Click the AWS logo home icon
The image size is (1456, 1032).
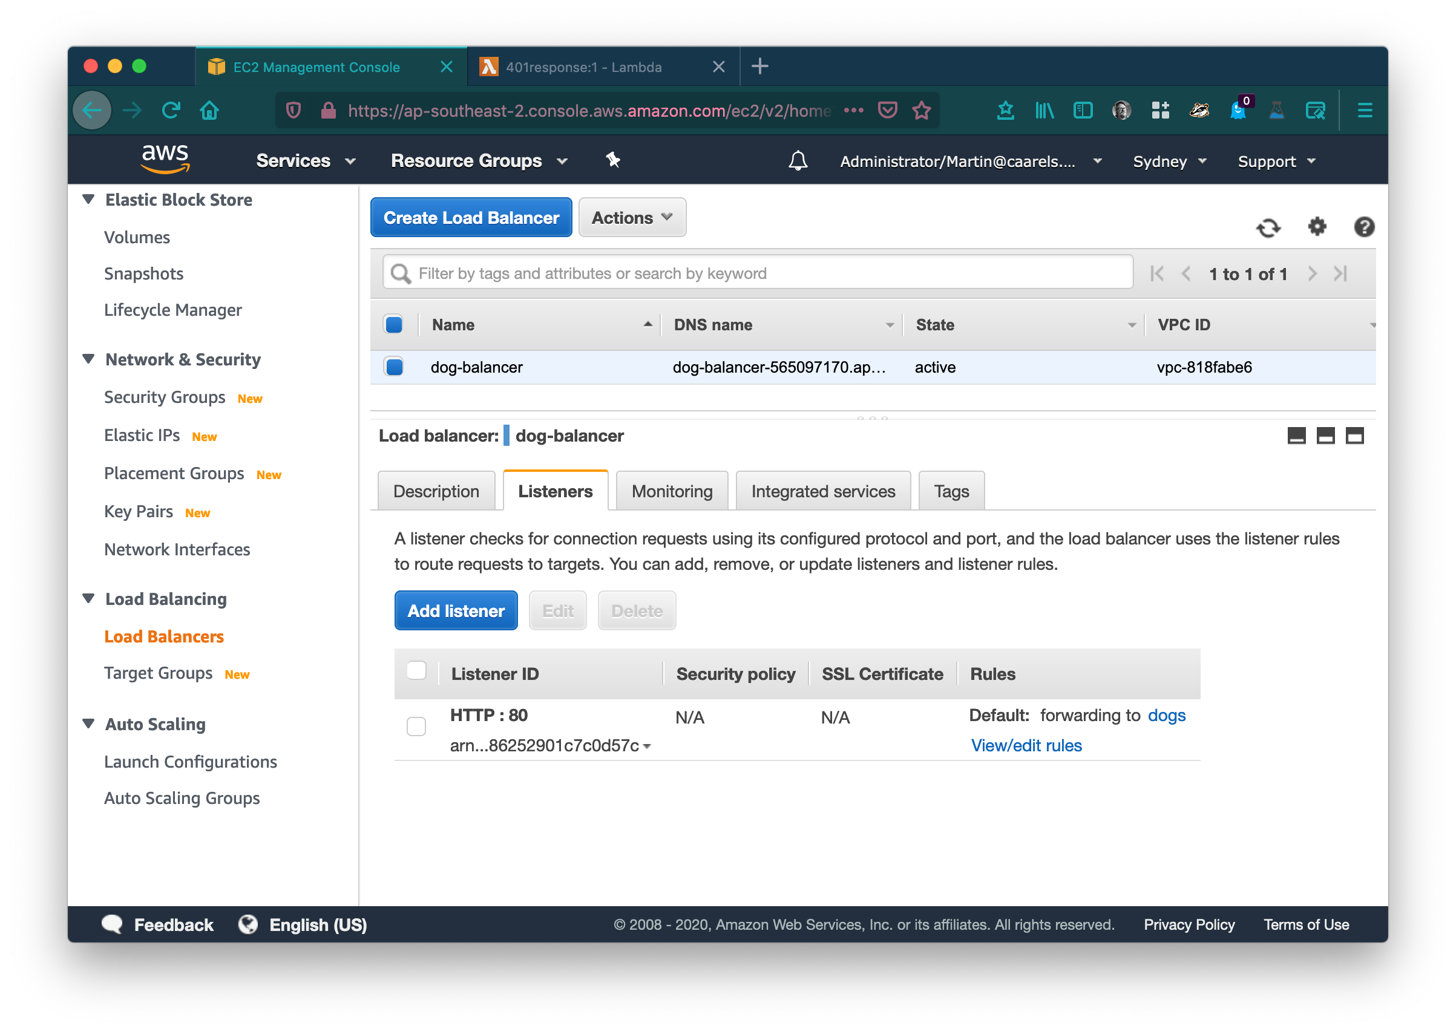[165, 158]
